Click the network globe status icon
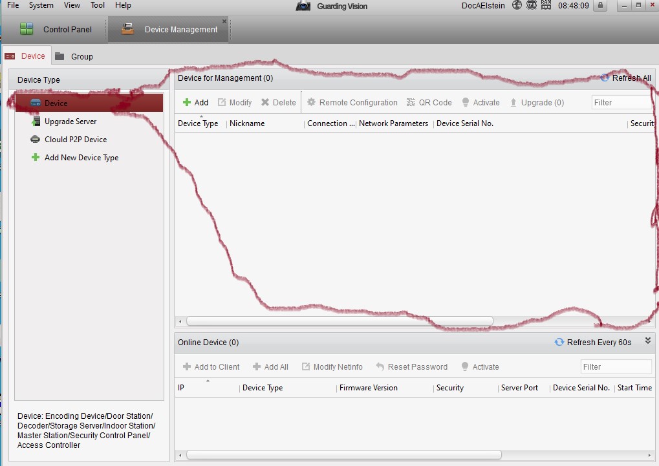This screenshot has width=659, height=466. click(517, 5)
